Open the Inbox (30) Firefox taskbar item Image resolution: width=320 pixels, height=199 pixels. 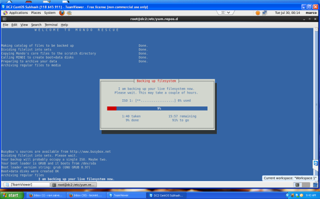(86, 195)
